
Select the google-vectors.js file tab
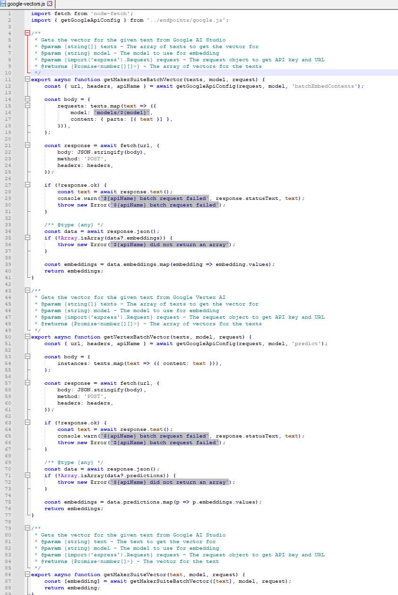pyautogui.click(x=27, y=4)
